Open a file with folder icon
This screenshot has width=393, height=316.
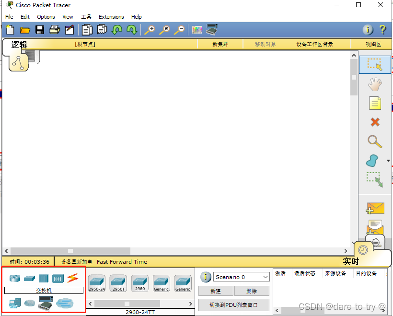[x=25, y=30]
